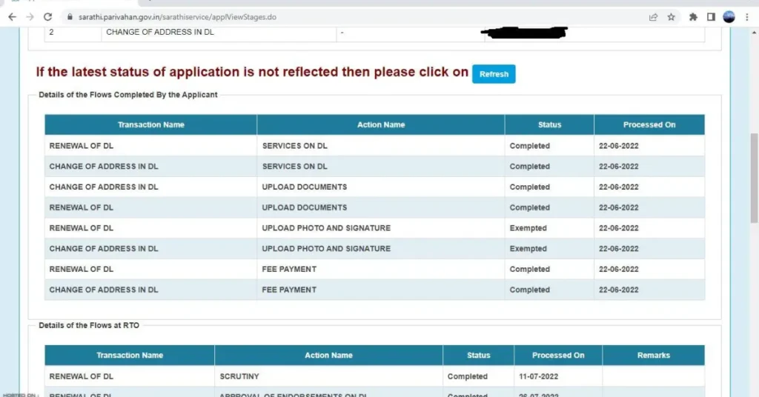Click Processed On header in RTO table
The image size is (759, 397).
coord(558,356)
